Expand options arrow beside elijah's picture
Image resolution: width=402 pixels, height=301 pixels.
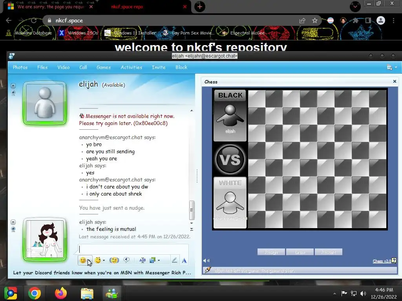tap(13, 85)
